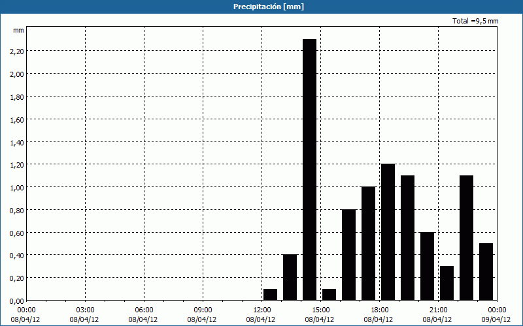This screenshot has height=326, width=523.
Task: Select the final 0,50 mm bar before midnight
Action: [x=486, y=272]
